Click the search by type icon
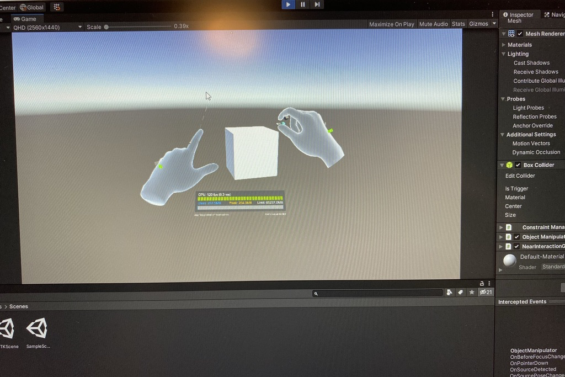Viewport: 565px width, 377px height. click(450, 293)
